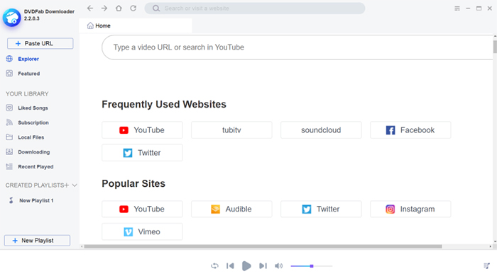
Task: Open the Facebook website shortcut
Action: (410, 130)
